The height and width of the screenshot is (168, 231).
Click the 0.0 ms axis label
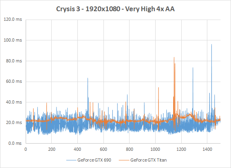coord(15,143)
